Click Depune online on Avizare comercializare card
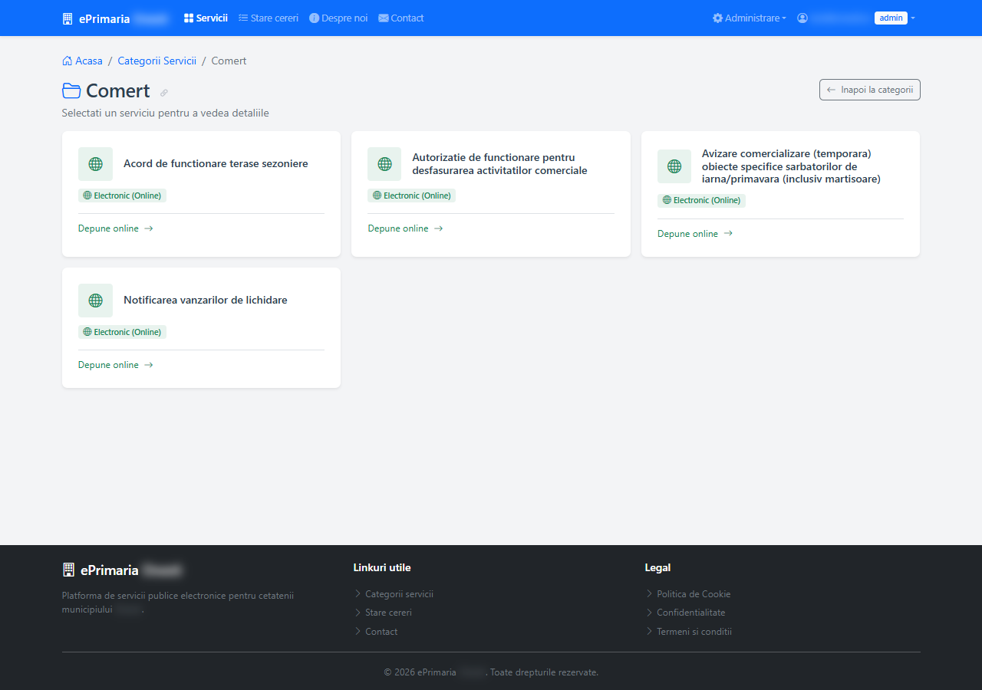 tap(695, 234)
